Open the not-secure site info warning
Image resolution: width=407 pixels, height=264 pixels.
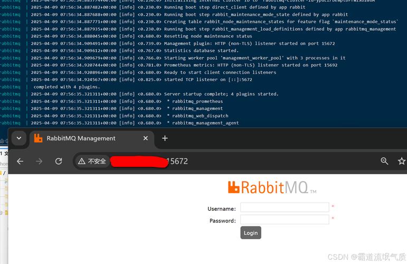click(92, 161)
